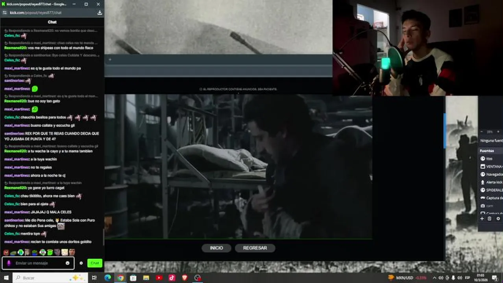
Task: Select the 'VENTANA' source in Fuentes
Action: coord(491,167)
